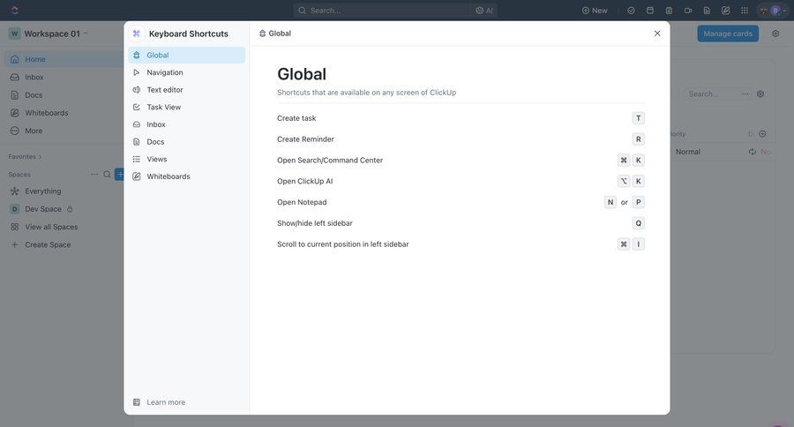Image resolution: width=794 pixels, height=427 pixels.
Task: Open the Navigation shortcuts section
Action: click(x=165, y=72)
